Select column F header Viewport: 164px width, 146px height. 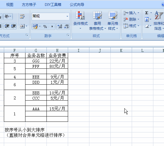[15, 50]
